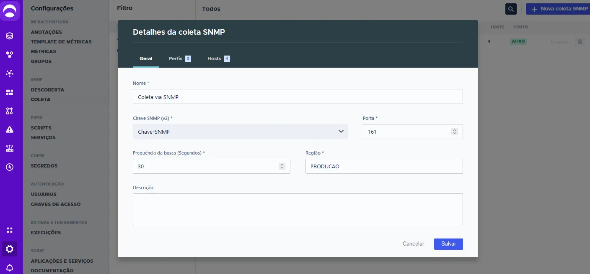Open MÉTRICAS in the Configurações menu
This screenshot has height=274, width=590.
[x=44, y=51]
